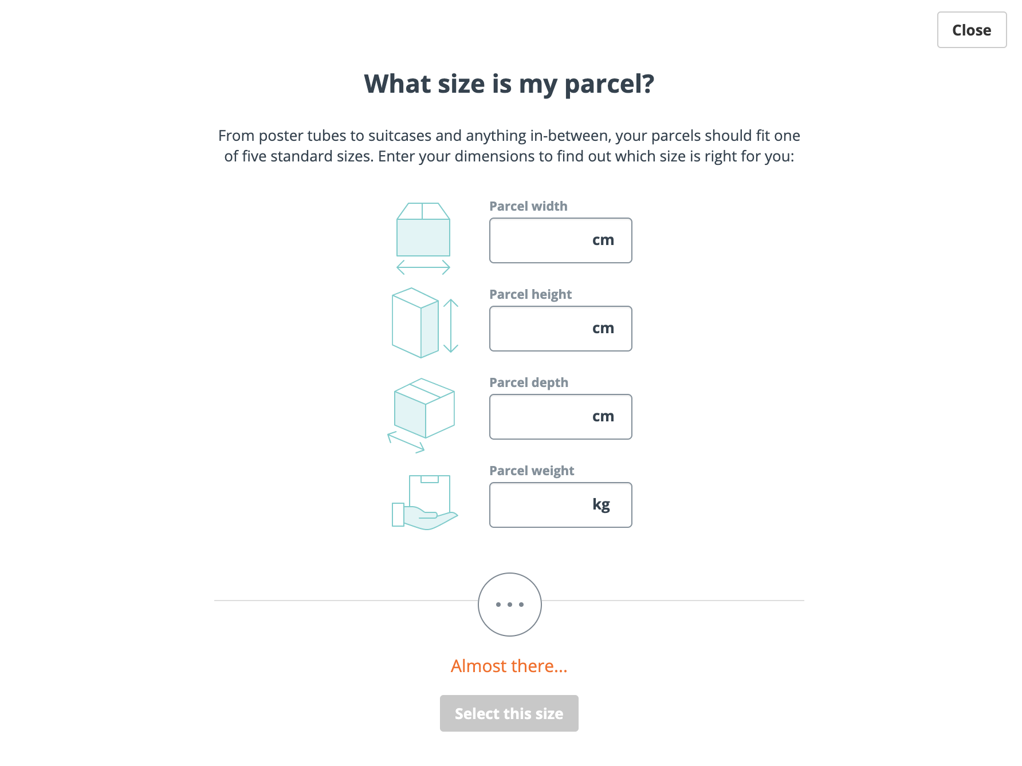Click the cm unit label for width
1022x766 pixels.
603,240
